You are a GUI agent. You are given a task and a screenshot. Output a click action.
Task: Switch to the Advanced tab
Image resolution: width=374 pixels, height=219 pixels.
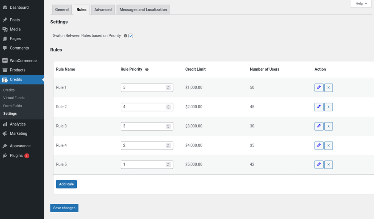pos(103,10)
